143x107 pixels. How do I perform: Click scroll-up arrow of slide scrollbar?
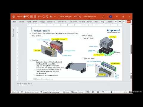tap(131, 25)
